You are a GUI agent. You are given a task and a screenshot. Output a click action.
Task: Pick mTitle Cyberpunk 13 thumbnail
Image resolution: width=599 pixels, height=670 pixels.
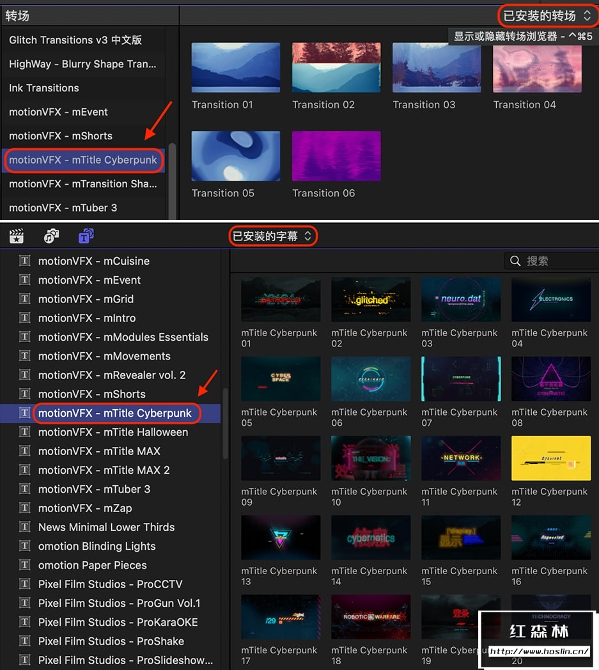pos(281,538)
